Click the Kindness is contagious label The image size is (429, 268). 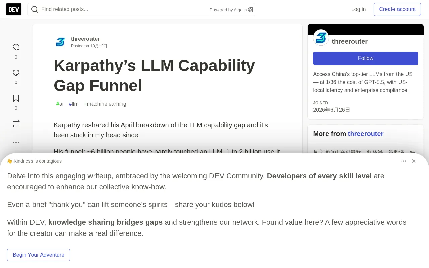(34, 161)
